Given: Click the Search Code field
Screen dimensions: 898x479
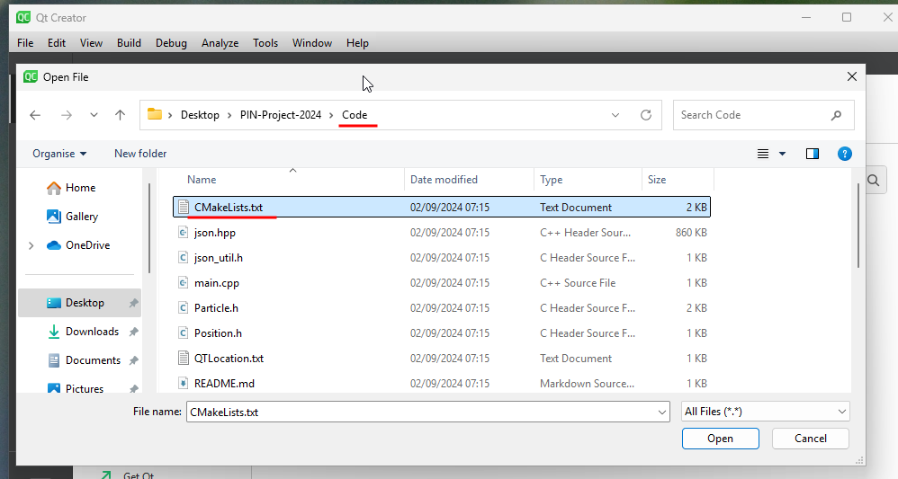Looking at the screenshot, I should (x=751, y=115).
